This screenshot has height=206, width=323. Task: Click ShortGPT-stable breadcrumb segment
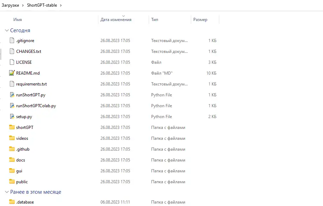pos(42,5)
